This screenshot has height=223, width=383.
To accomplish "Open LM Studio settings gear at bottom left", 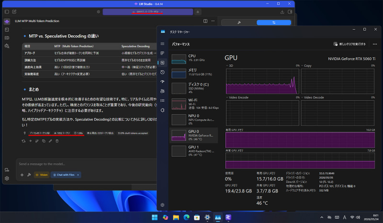I will click(x=7, y=178).
